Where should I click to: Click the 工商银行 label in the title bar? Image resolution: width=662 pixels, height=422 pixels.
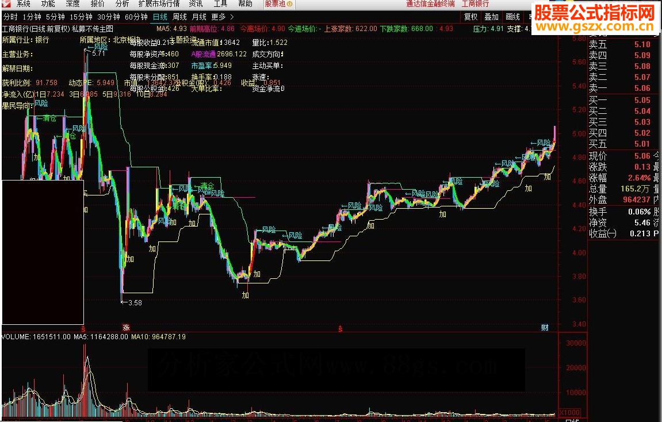[x=476, y=4]
